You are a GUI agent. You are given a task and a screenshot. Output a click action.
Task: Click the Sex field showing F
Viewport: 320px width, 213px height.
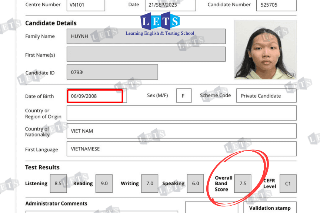[183, 95]
